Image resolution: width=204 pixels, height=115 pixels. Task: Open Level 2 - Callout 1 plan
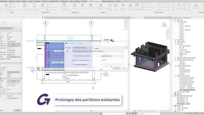point(185,30)
